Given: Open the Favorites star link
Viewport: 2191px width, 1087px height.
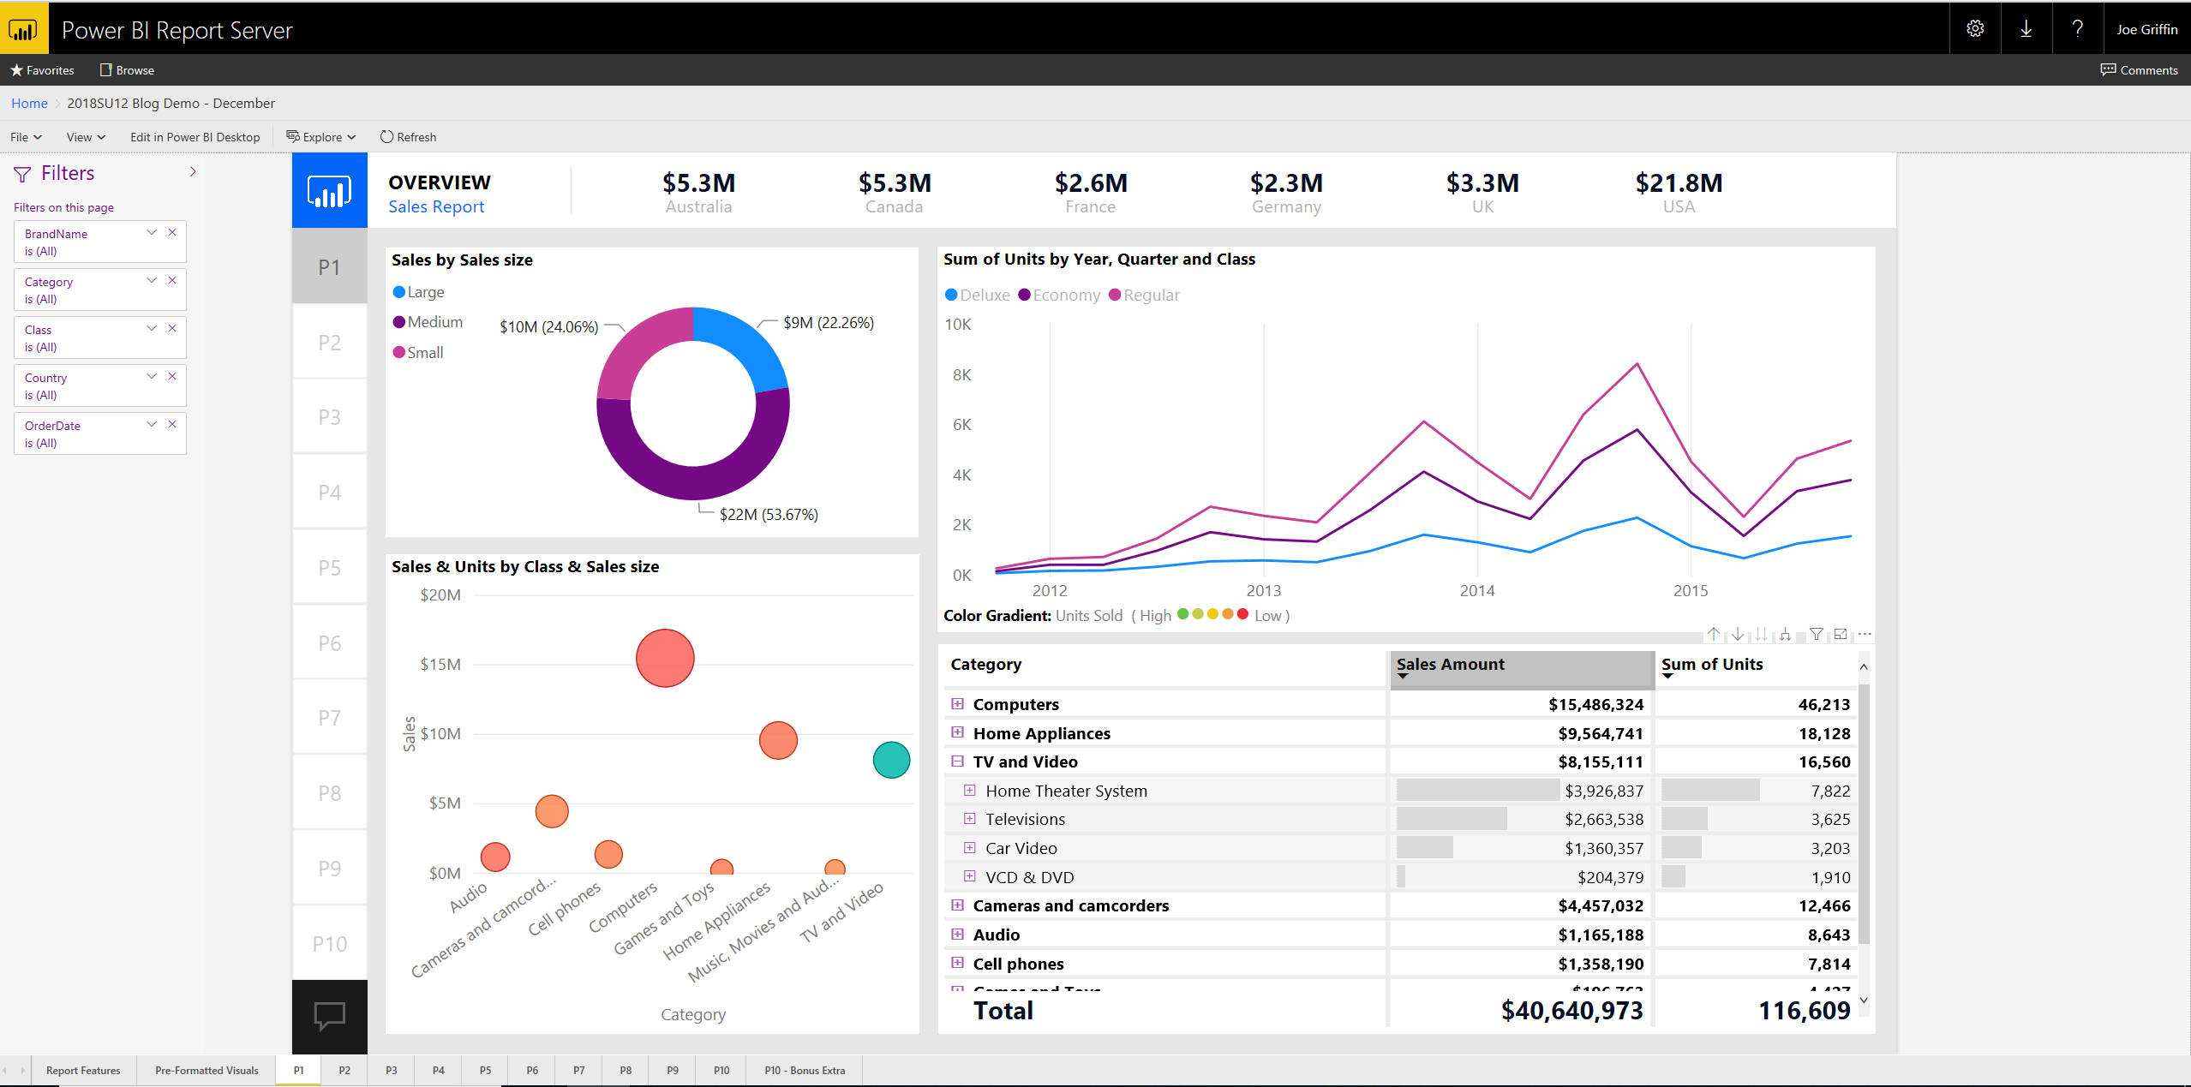Looking at the screenshot, I should click(42, 70).
